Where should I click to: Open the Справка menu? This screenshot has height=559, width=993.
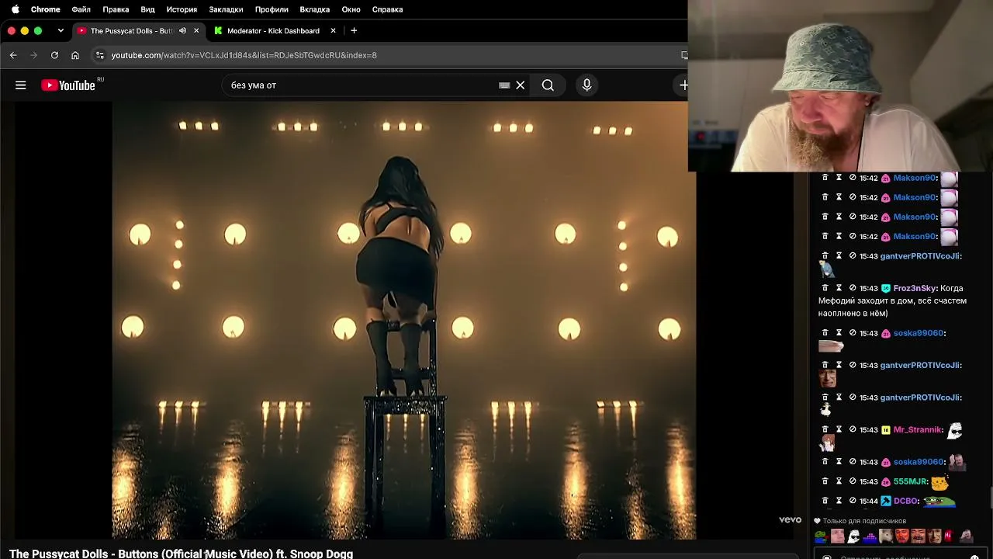pos(387,9)
